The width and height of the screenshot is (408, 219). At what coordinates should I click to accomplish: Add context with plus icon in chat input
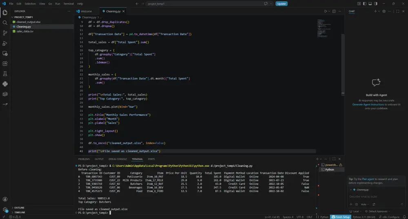pos(351,204)
